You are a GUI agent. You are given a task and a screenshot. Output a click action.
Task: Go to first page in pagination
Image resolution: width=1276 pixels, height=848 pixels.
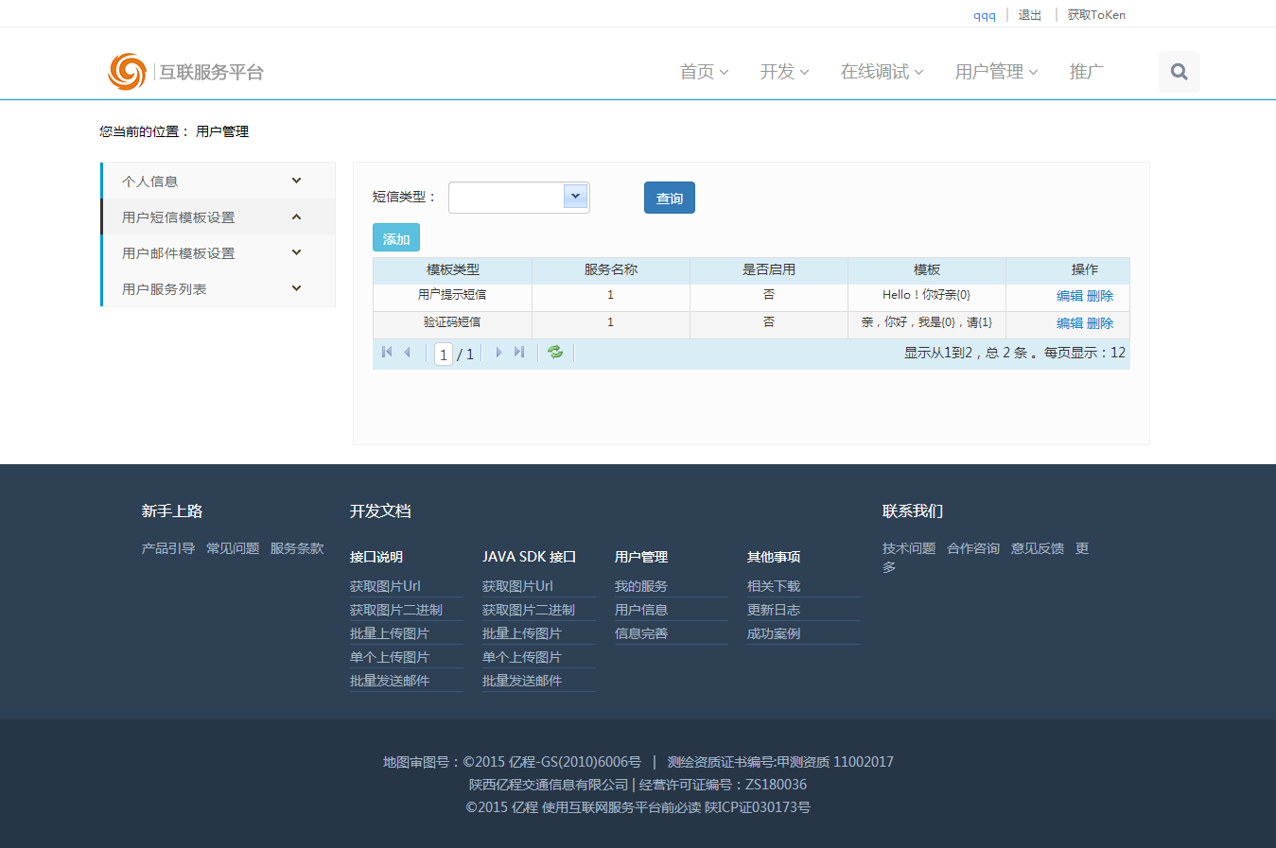tap(387, 353)
